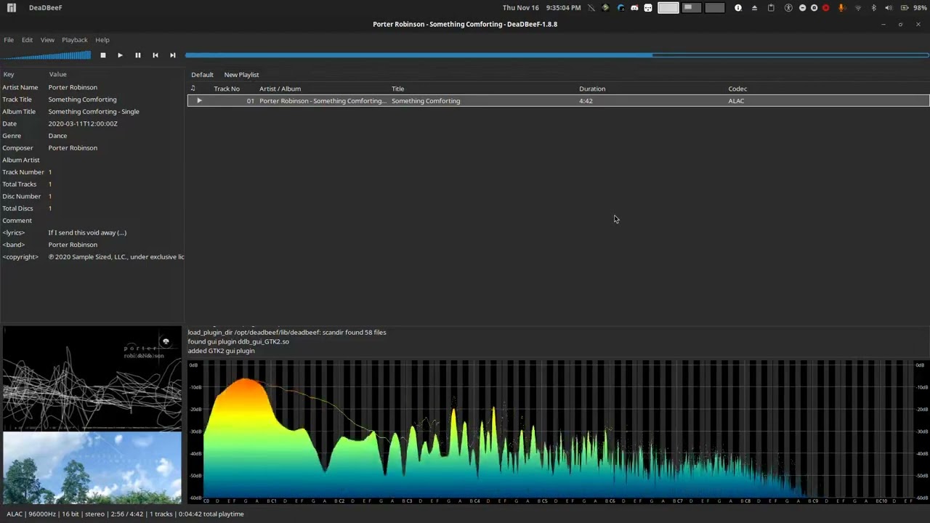Select the Total Discs property row
Image resolution: width=930 pixels, height=523 pixels.
coord(92,208)
